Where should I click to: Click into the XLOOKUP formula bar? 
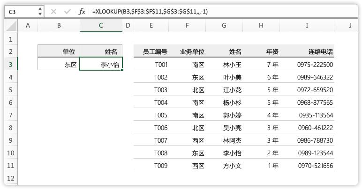point(224,12)
